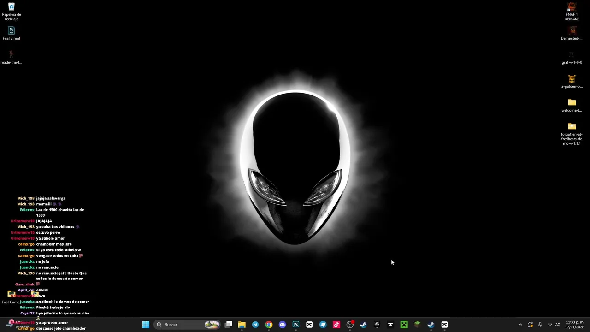Screen dimensions: 590x332
Task: Select the gsaf-v-1-0-0 desktop icon
Action: point(572,58)
